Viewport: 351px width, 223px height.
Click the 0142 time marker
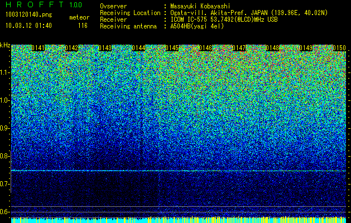click(71, 48)
